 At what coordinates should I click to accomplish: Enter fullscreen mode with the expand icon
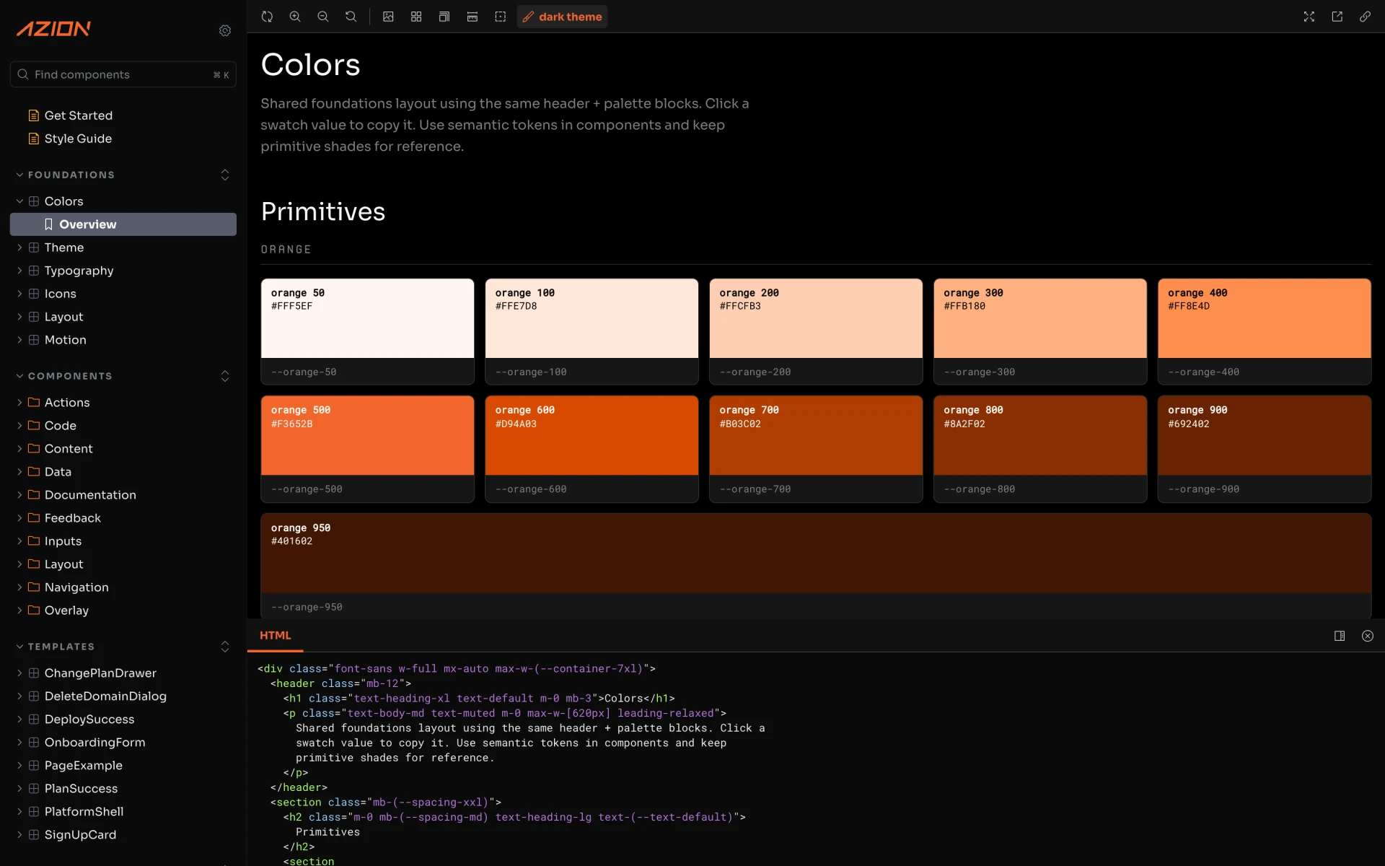click(1309, 17)
